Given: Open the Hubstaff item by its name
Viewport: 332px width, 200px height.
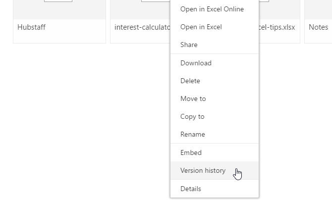Looking at the screenshot, I should pyautogui.click(x=31, y=27).
